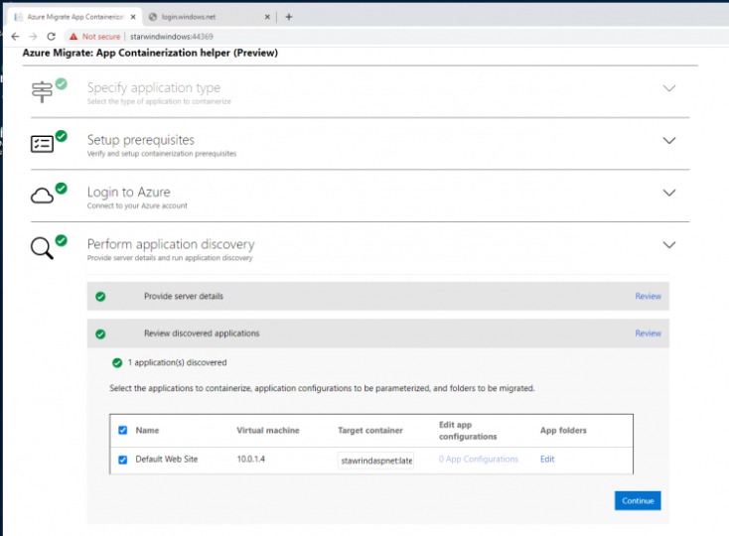Viewport: 729px width, 536px height.
Task: Select the Azure Migrate App Containerization tab
Action: coord(75,17)
